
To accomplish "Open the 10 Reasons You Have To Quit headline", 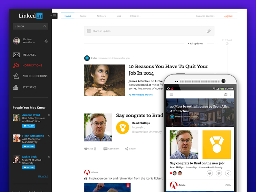I will click(168, 70).
